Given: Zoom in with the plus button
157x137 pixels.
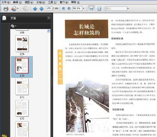Looking at the screenshot, I should coord(69,9).
